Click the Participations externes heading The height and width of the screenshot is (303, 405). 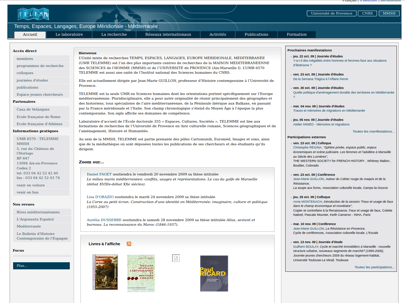[306, 137]
